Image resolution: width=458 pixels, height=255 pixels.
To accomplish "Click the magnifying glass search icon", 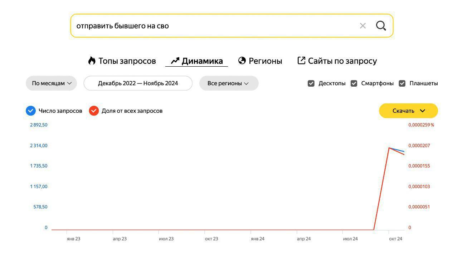I will click(x=381, y=26).
